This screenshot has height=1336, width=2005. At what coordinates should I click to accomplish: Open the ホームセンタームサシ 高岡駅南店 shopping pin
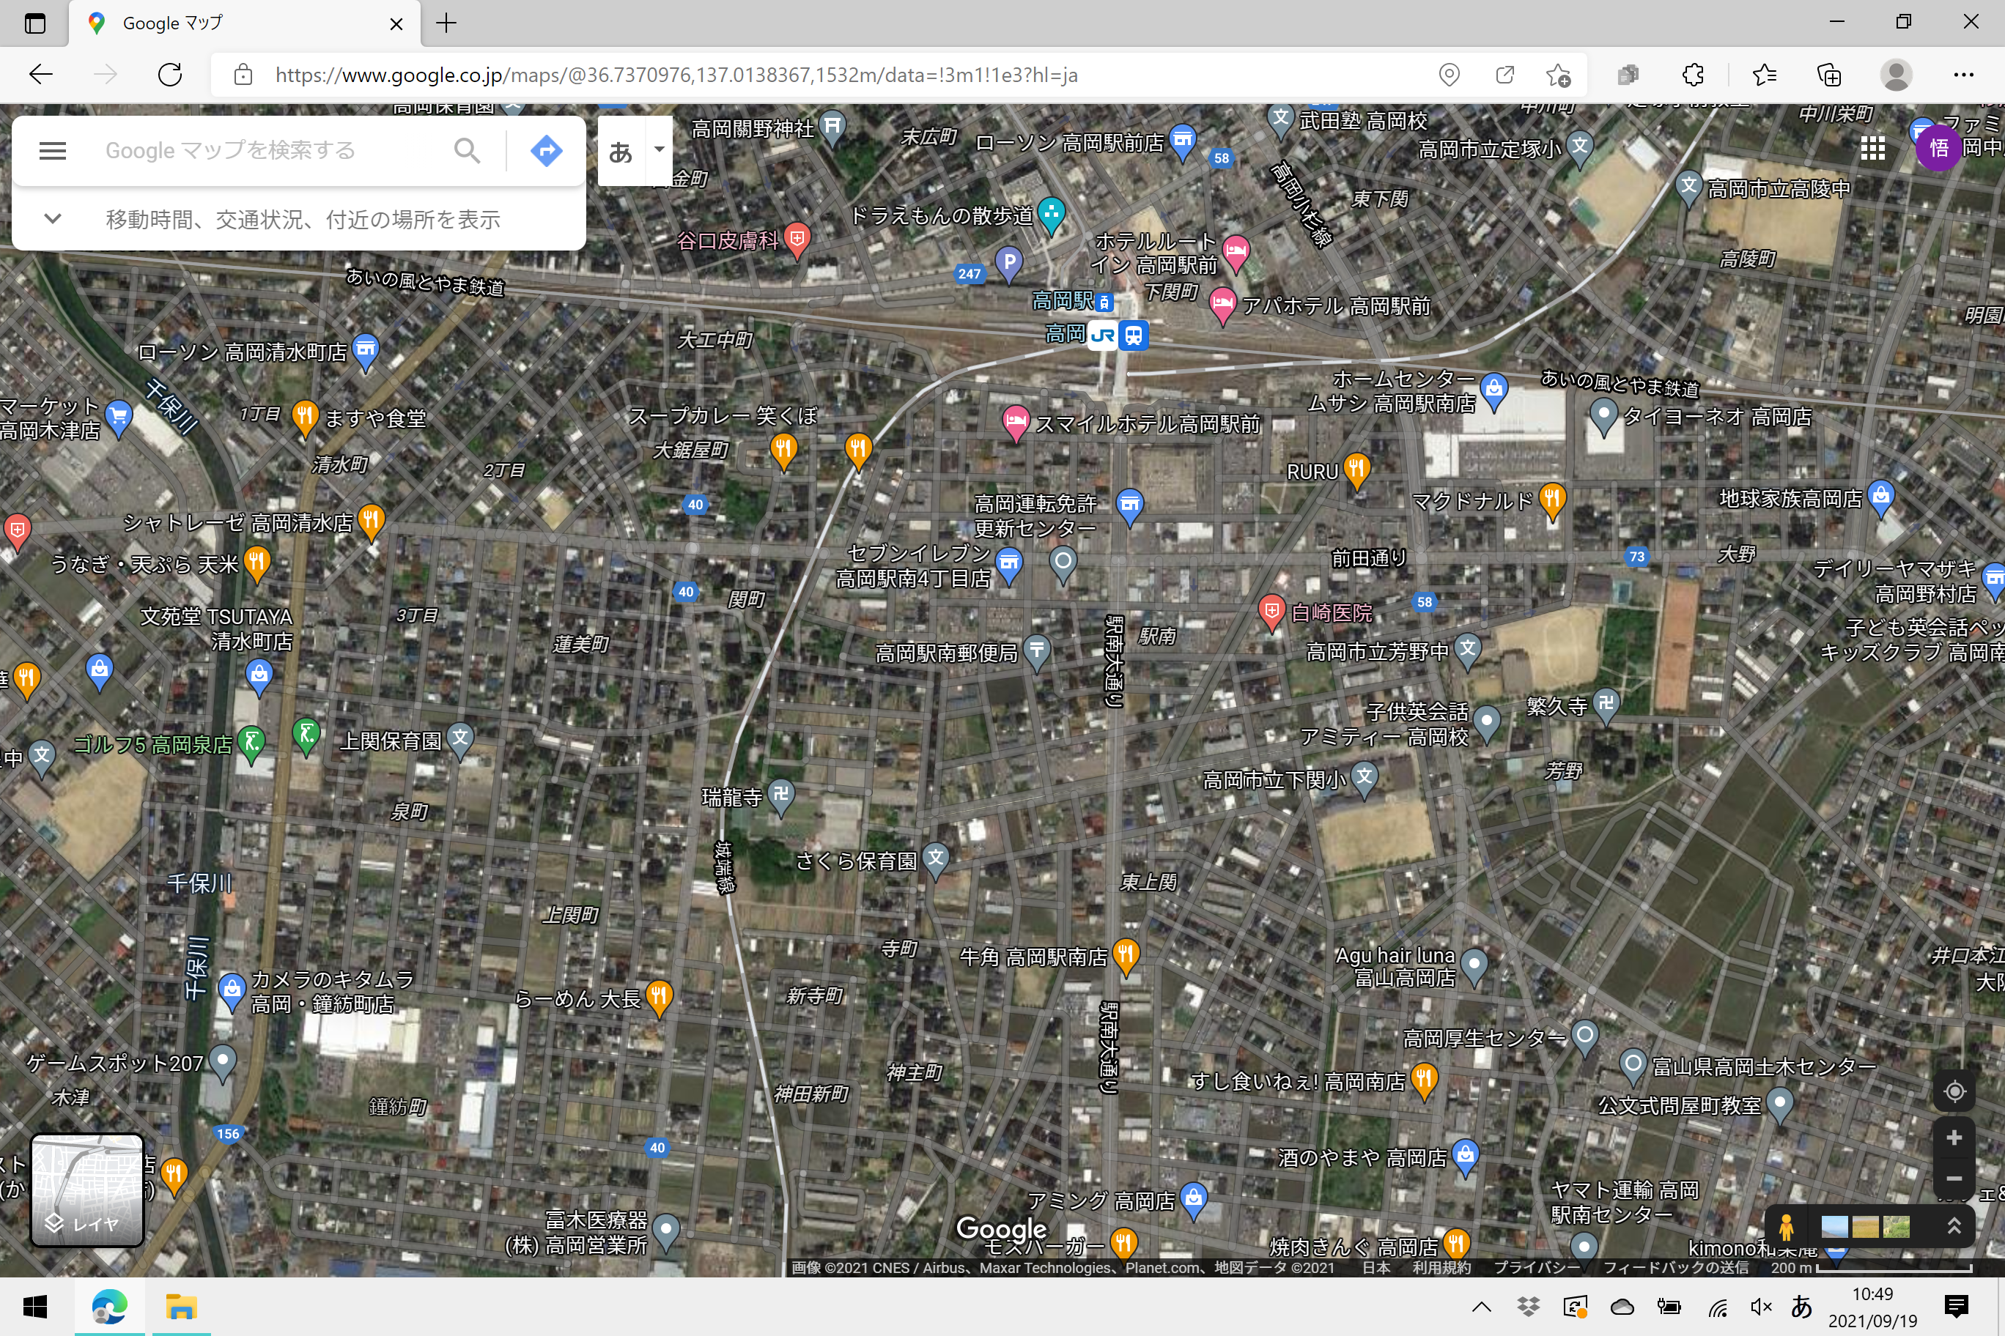click(1493, 390)
